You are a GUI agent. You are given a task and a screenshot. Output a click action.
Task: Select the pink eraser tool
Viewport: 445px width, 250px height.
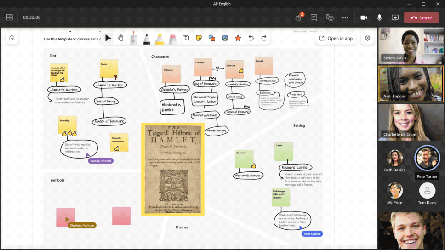point(173,39)
